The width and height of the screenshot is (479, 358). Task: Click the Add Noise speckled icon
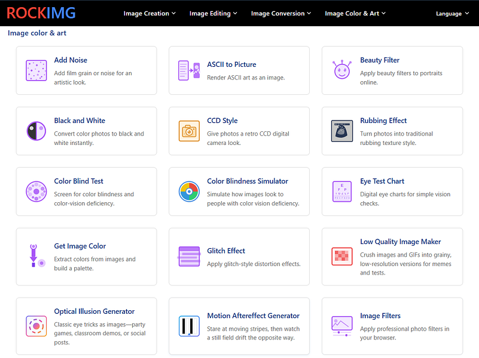[x=36, y=70]
